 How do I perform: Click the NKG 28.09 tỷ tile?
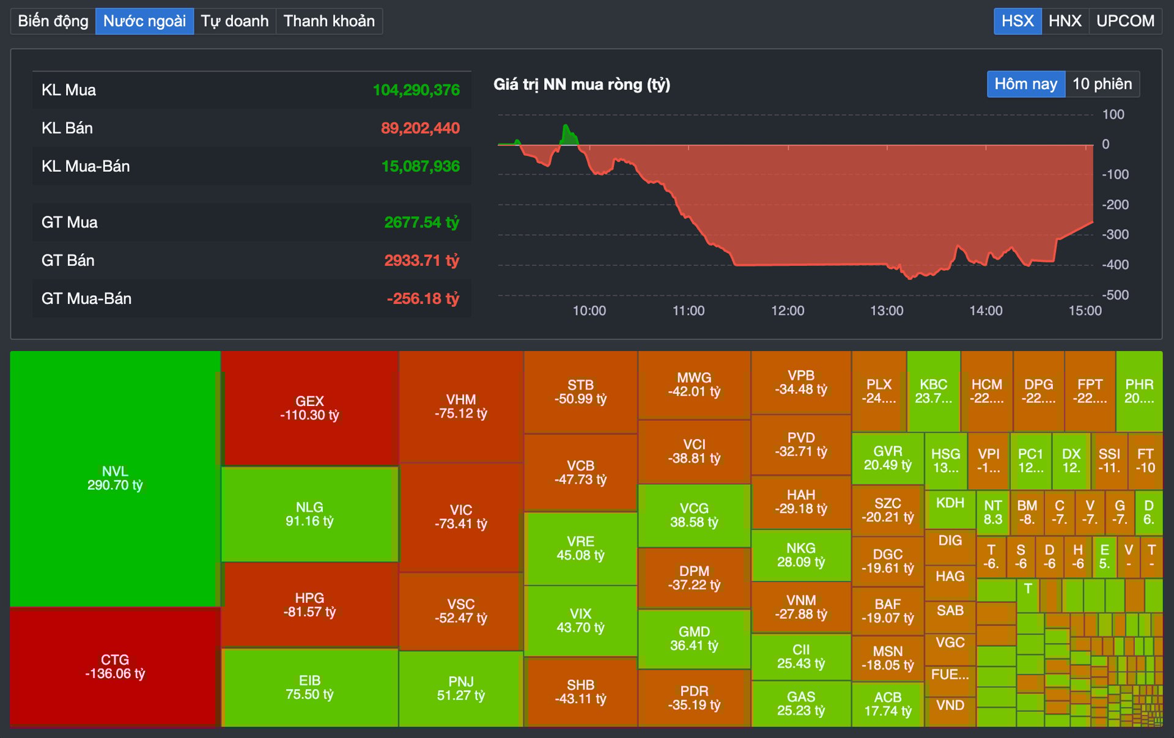click(801, 555)
